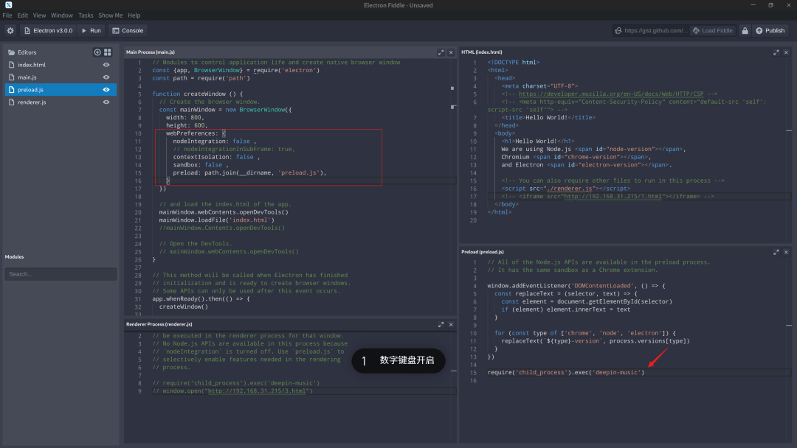Click 'sandbox: false' line in main.js

pyautogui.click(x=197, y=165)
